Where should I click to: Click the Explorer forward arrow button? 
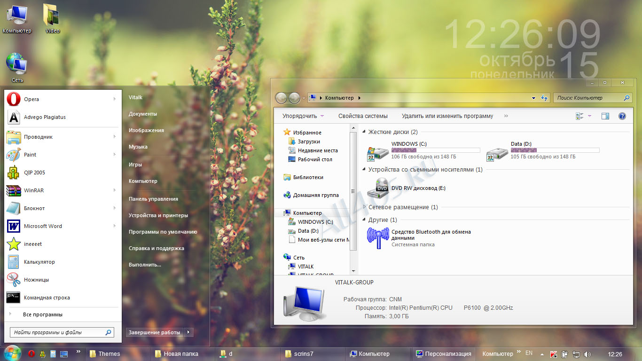click(x=294, y=98)
